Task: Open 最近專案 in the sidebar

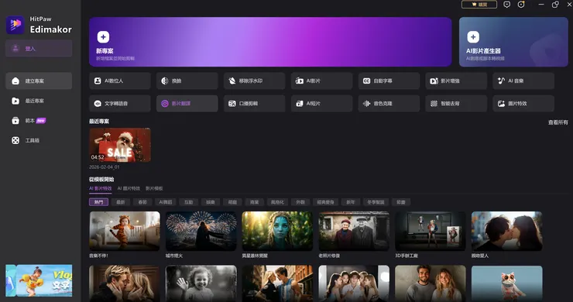Action: (x=39, y=101)
